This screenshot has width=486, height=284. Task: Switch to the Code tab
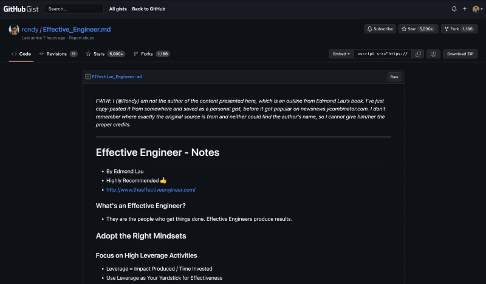point(21,54)
